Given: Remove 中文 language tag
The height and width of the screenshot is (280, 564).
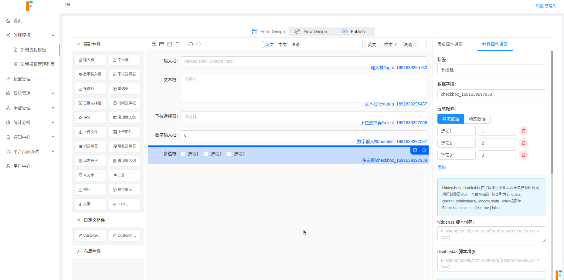Looking at the screenshot, I should pyautogui.click(x=396, y=45).
